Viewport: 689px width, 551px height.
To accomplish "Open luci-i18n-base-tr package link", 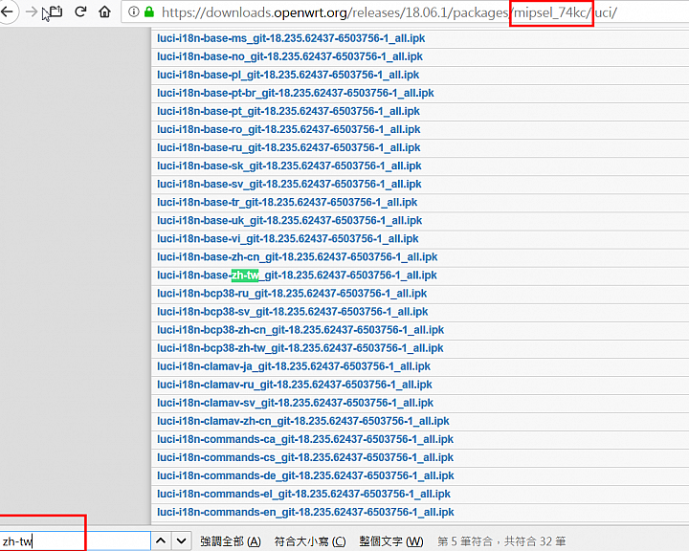I will tap(287, 203).
